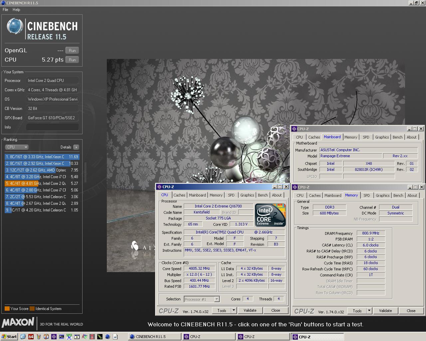Select ranking row 12C/12T @ 2.62 GHz AMD Opteron
This screenshot has width=426, height=341.
pos(42,170)
